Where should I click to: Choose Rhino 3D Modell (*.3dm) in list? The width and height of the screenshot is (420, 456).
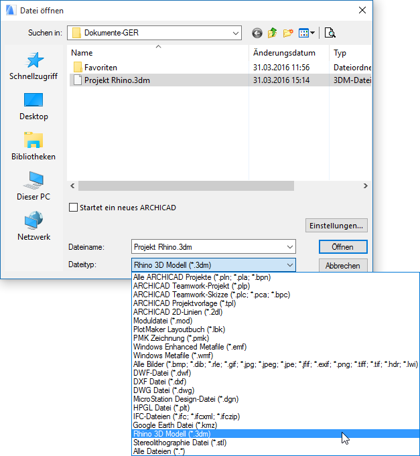point(276,434)
